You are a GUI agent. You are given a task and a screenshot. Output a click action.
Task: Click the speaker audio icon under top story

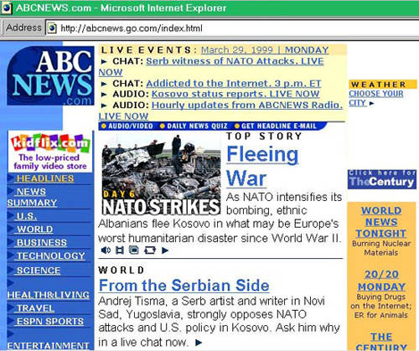(106, 250)
